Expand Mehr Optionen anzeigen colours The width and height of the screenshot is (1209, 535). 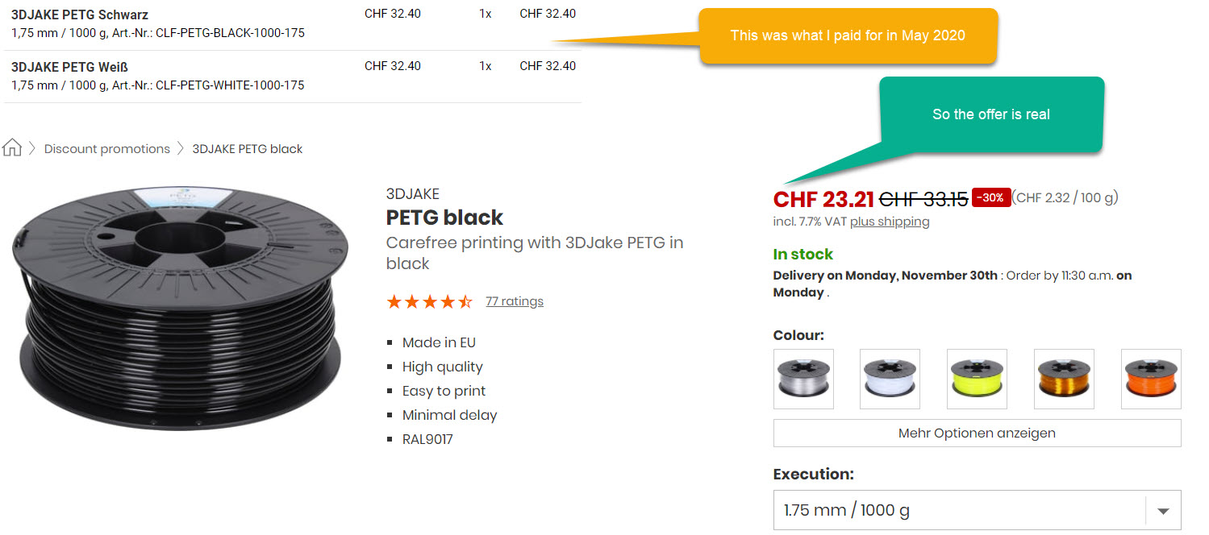pos(977,433)
